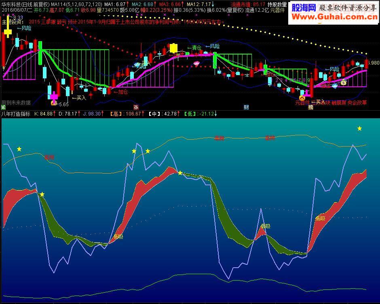Click the closing price 收6.98
Screen dimensions: 380x304
[89, 10]
